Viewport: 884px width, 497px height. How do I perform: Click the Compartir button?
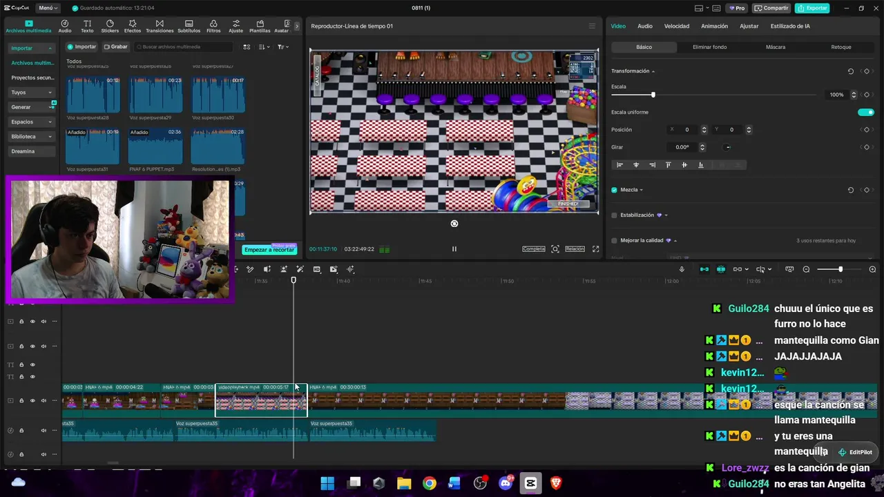[771, 8]
